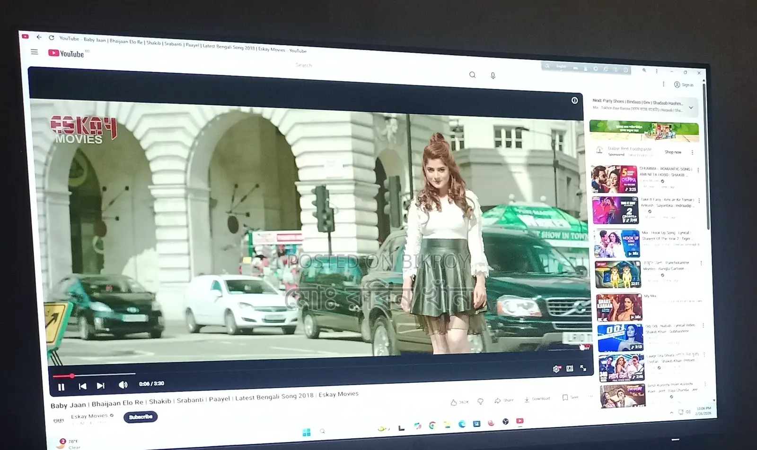Open the info card icon on video
757x450 pixels.
click(574, 100)
